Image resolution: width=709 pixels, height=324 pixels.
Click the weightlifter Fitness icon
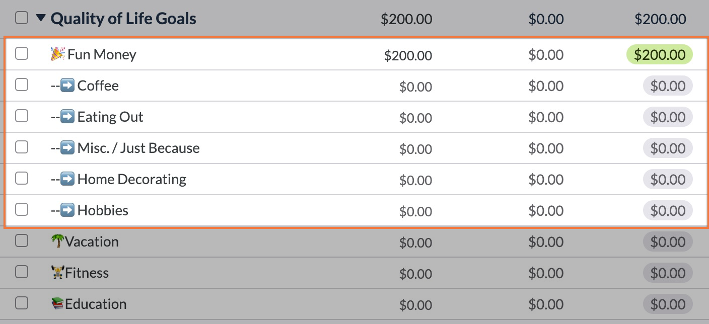click(57, 273)
